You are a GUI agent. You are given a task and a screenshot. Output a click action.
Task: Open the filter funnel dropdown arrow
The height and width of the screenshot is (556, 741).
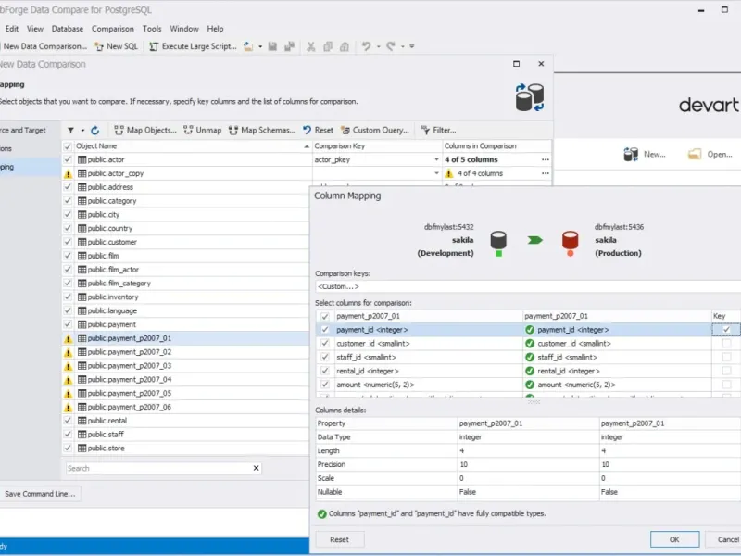click(82, 131)
